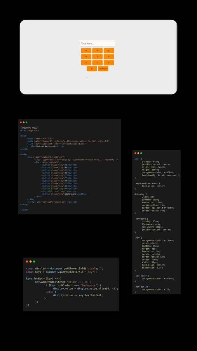Click yellow dot on JavaScript code window
The width and height of the screenshot is (197, 351).
30,261
